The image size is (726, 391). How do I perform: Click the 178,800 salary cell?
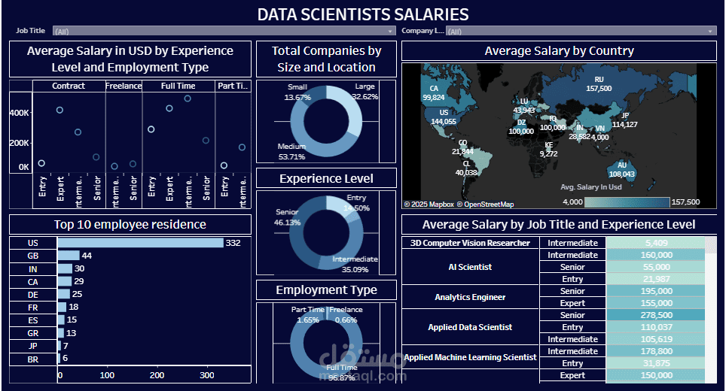point(656,351)
